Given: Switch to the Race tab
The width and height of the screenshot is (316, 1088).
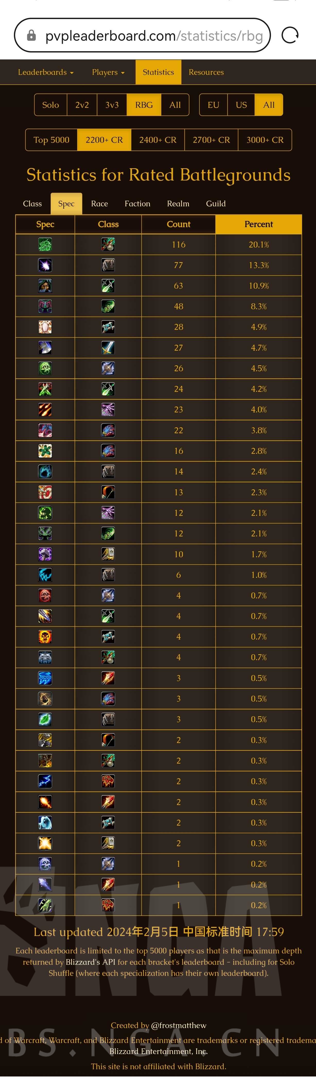Looking at the screenshot, I should coord(99,204).
